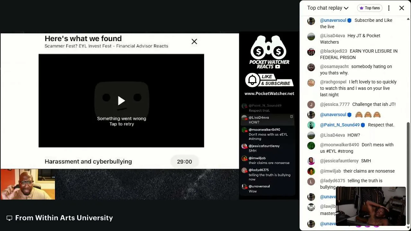Viewport: 411px width, 231px height.
Task: Click the @jessica.7777 letter J avatar
Action: (x=311, y=104)
